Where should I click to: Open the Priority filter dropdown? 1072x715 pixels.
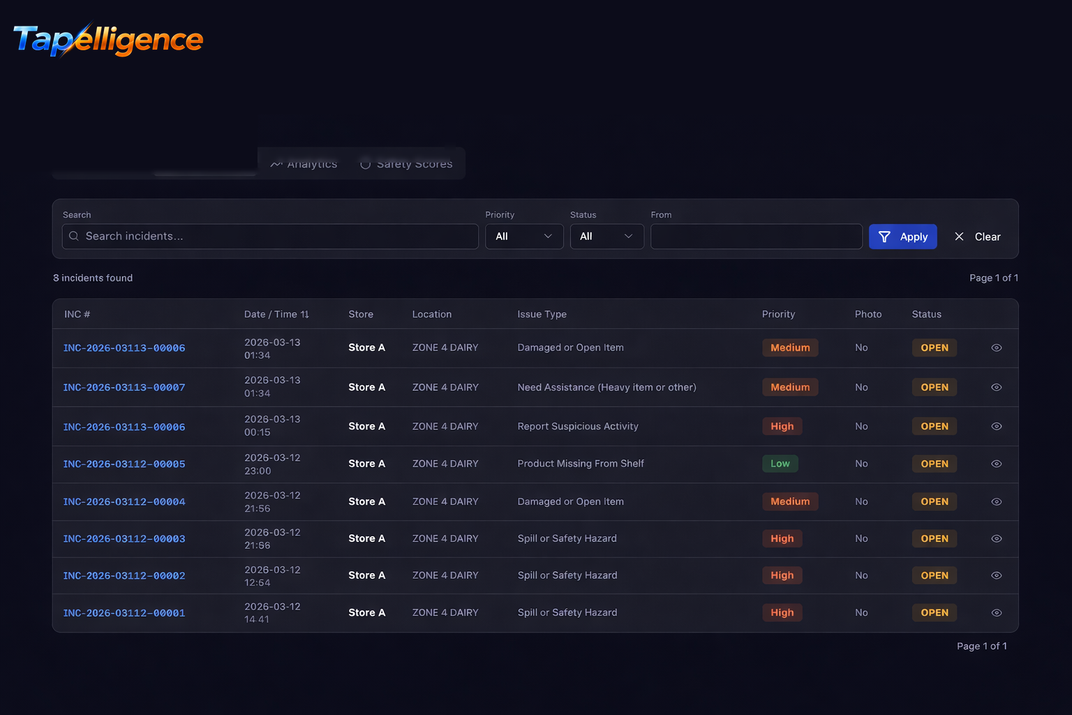click(524, 237)
